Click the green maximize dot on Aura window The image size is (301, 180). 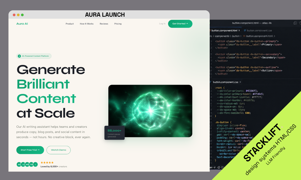pos(22,15)
